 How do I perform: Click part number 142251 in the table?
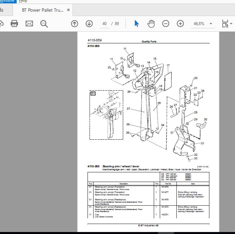pos(165,214)
